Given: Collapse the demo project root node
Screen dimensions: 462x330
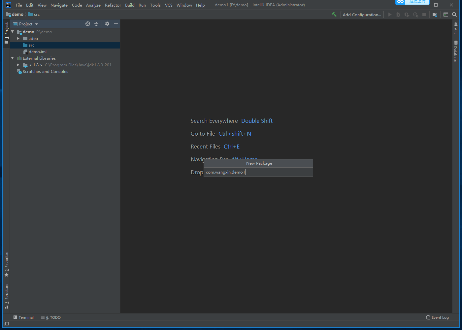Looking at the screenshot, I should [x=13, y=32].
